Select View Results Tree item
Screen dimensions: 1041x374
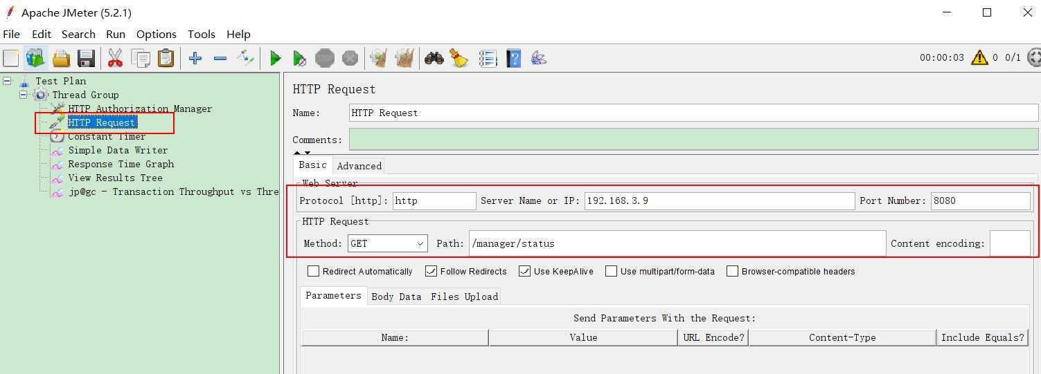pos(115,178)
